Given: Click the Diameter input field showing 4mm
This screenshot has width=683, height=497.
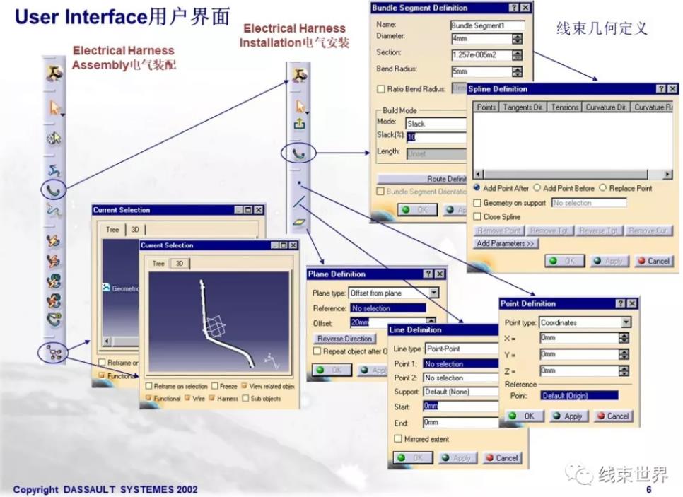Looking at the screenshot, I should (481, 39).
